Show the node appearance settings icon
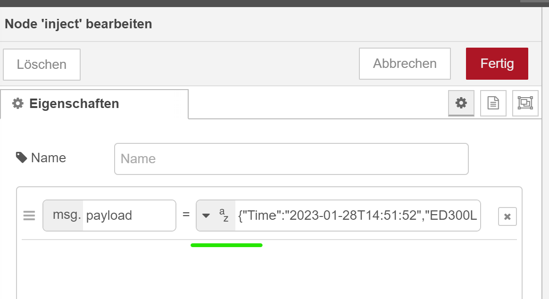This screenshot has height=299, width=549. 524,103
